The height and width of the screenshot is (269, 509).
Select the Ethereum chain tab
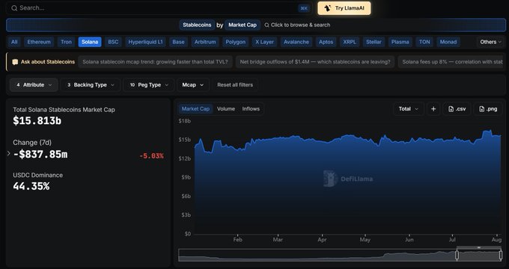tap(39, 42)
